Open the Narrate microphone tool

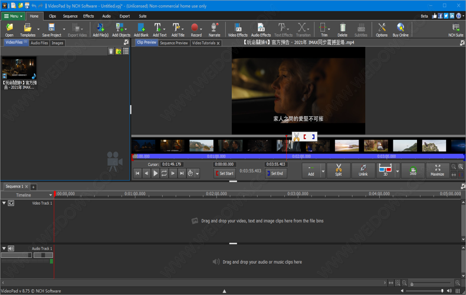point(214,30)
